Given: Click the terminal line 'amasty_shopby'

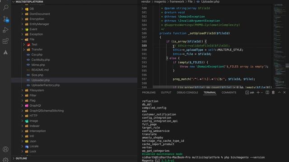Looking at the screenshot, I should coord(153,138).
